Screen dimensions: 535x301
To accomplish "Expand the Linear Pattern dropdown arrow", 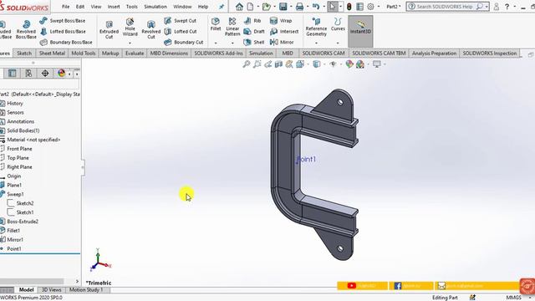I will click(232, 43).
